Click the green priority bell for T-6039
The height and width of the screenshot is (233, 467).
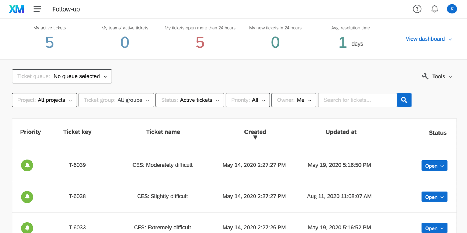pyautogui.click(x=27, y=165)
